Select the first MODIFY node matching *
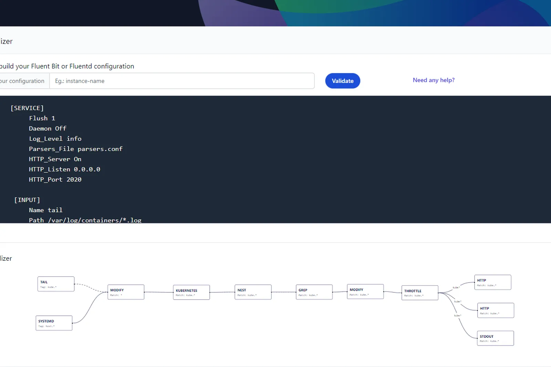551x367 pixels. click(x=126, y=292)
